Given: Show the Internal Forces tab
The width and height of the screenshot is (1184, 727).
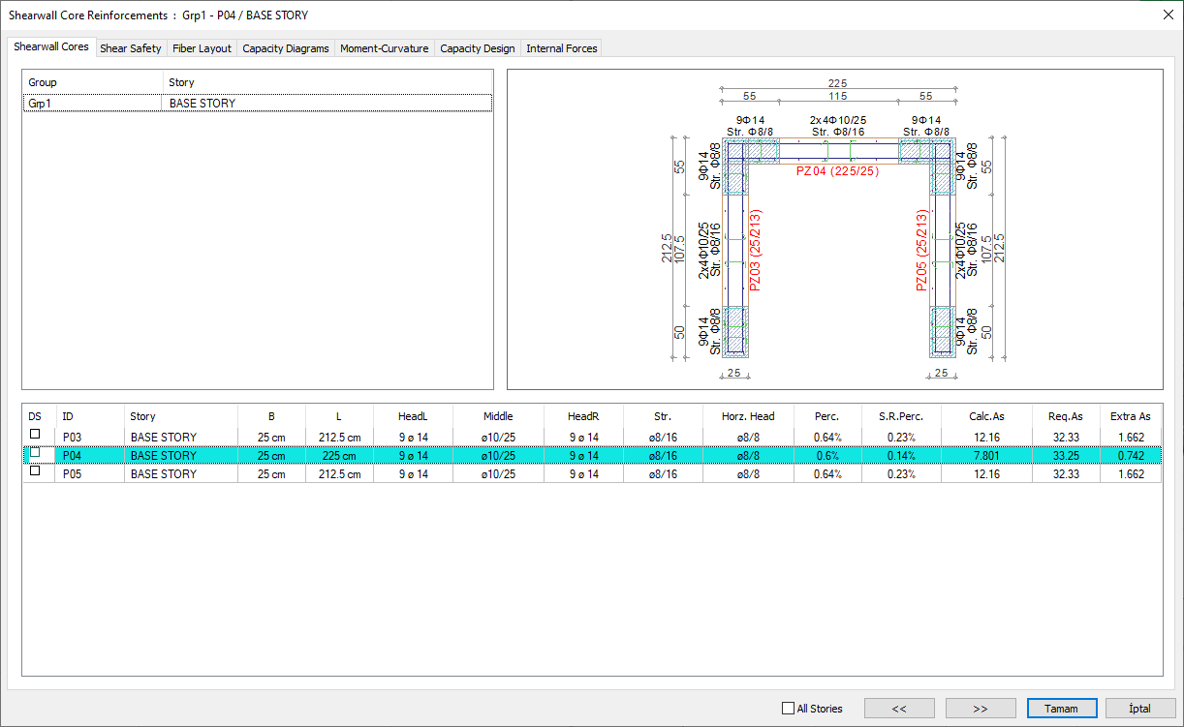Looking at the screenshot, I should click(x=562, y=48).
